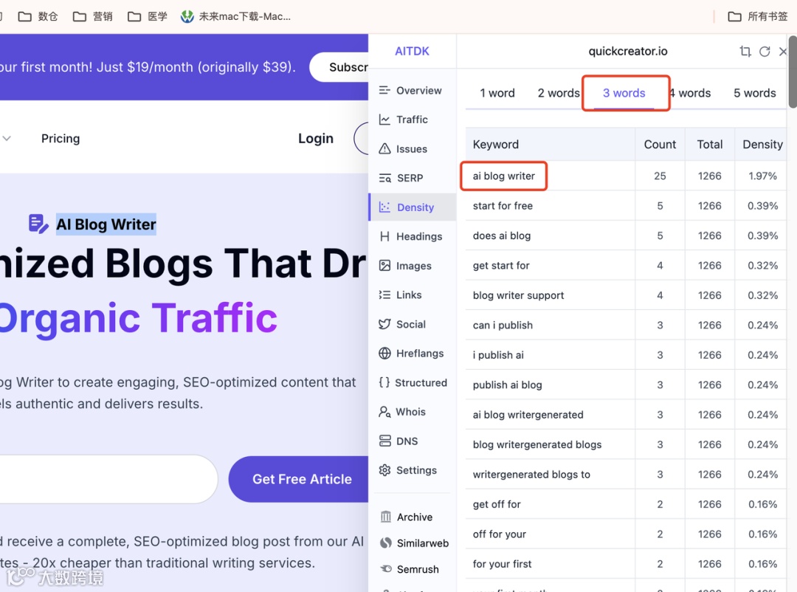This screenshot has height=592, width=797.
Task: Sort by the Total column header
Action: point(710,145)
